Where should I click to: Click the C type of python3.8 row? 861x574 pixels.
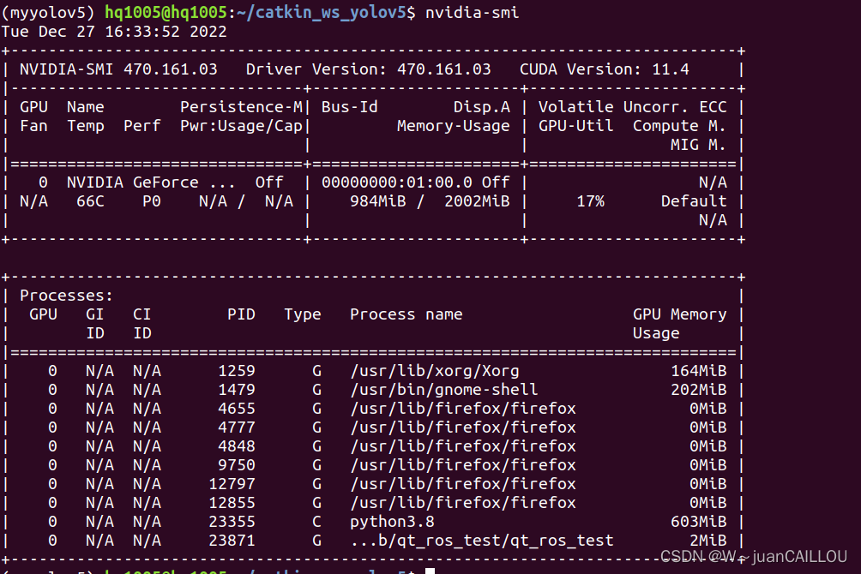coord(316,522)
